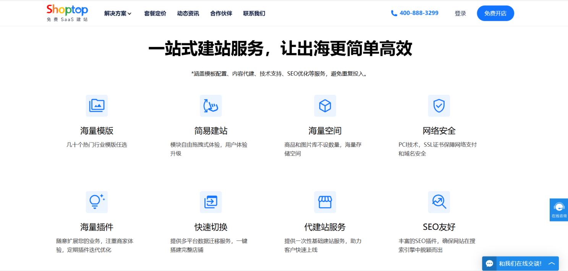The width and height of the screenshot is (568, 271).
Task: Open the 动态资讯 menu item
Action: [x=188, y=13]
